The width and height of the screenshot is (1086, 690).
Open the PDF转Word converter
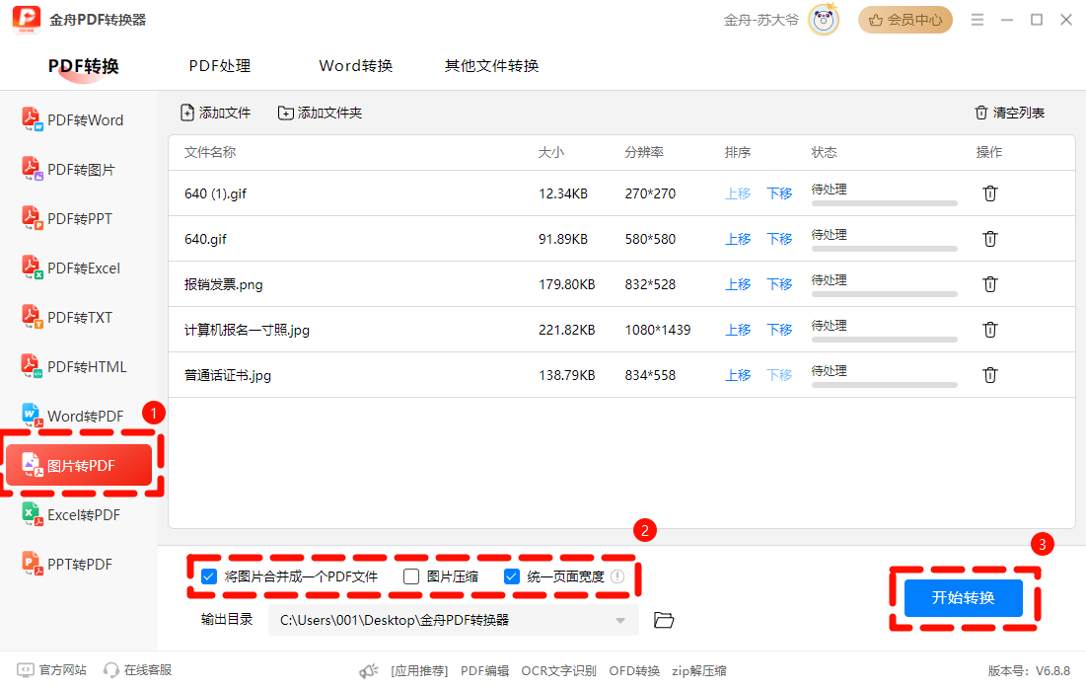73,120
